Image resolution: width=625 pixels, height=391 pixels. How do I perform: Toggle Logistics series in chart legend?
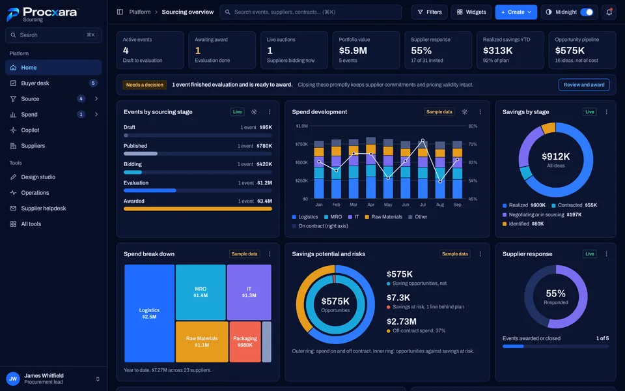point(305,216)
